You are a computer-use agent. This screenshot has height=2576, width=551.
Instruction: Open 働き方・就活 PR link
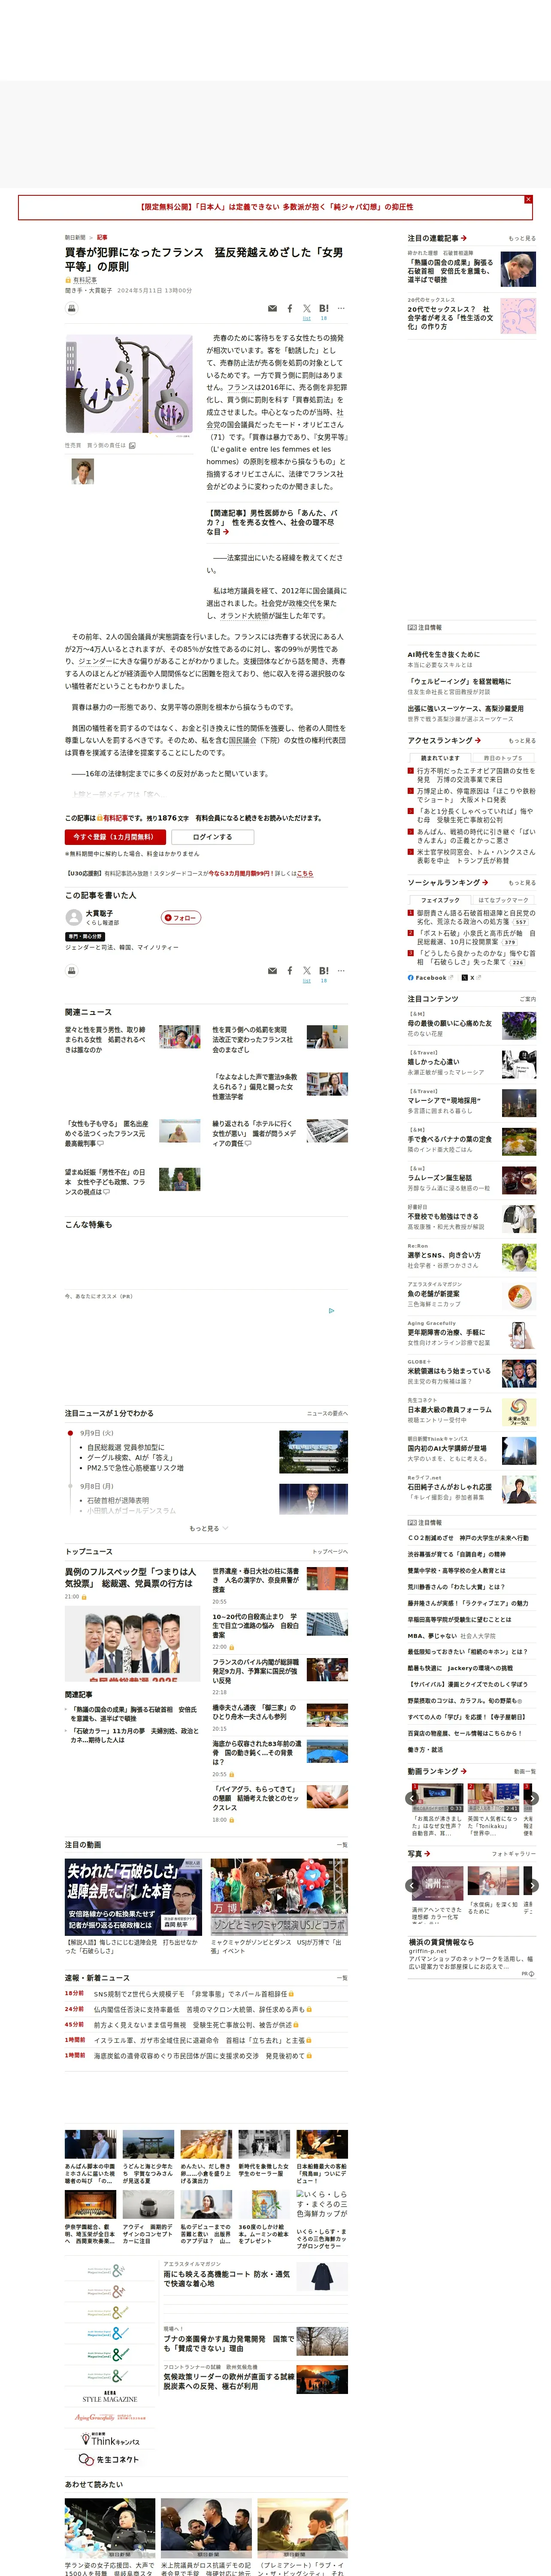pos(425,1750)
